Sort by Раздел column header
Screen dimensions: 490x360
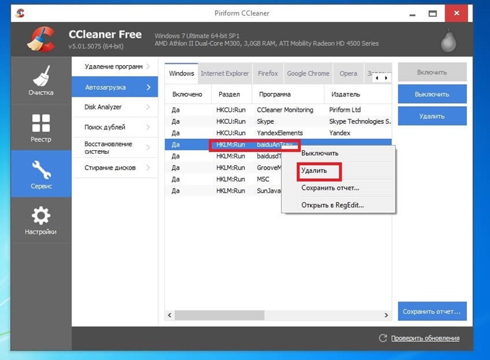(232, 94)
